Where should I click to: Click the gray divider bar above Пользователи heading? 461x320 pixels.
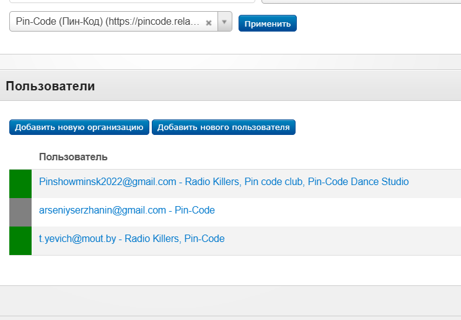pyautogui.click(x=230, y=62)
